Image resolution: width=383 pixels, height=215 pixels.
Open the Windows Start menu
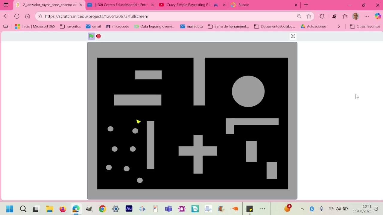tap(10, 209)
